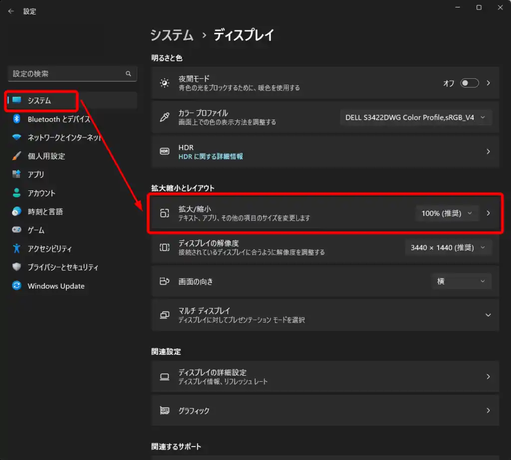This screenshot has width=511, height=460.
Task: Click the search magnifier icon
Action: pyautogui.click(x=128, y=74)
